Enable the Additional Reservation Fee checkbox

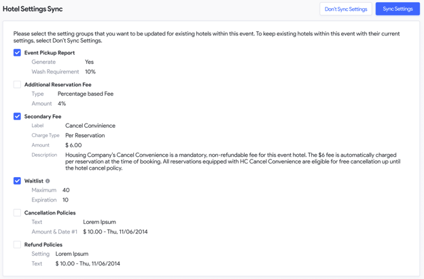pyautogui.click(x=17, y=85)
